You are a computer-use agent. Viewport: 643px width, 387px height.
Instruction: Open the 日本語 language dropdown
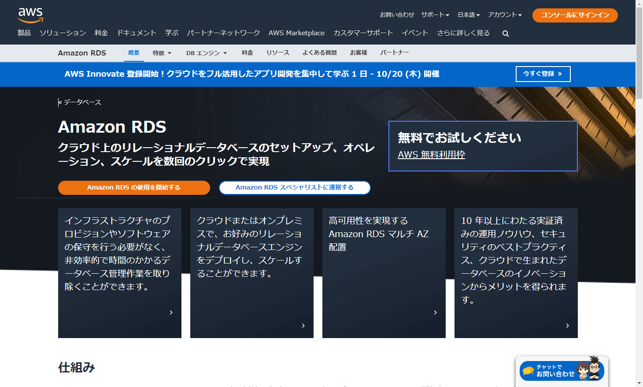pyautogui.click(x=469, y=15)
